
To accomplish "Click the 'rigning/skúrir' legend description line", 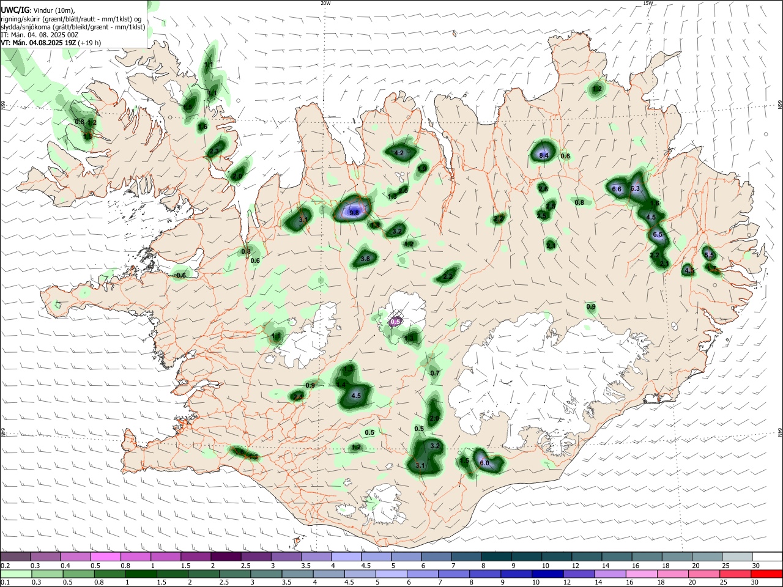I will pos(71,19).
